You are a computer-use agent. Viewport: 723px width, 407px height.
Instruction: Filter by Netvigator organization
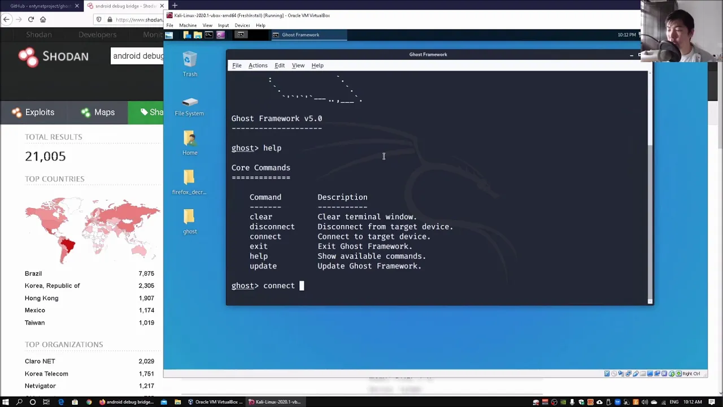point(40,386)
